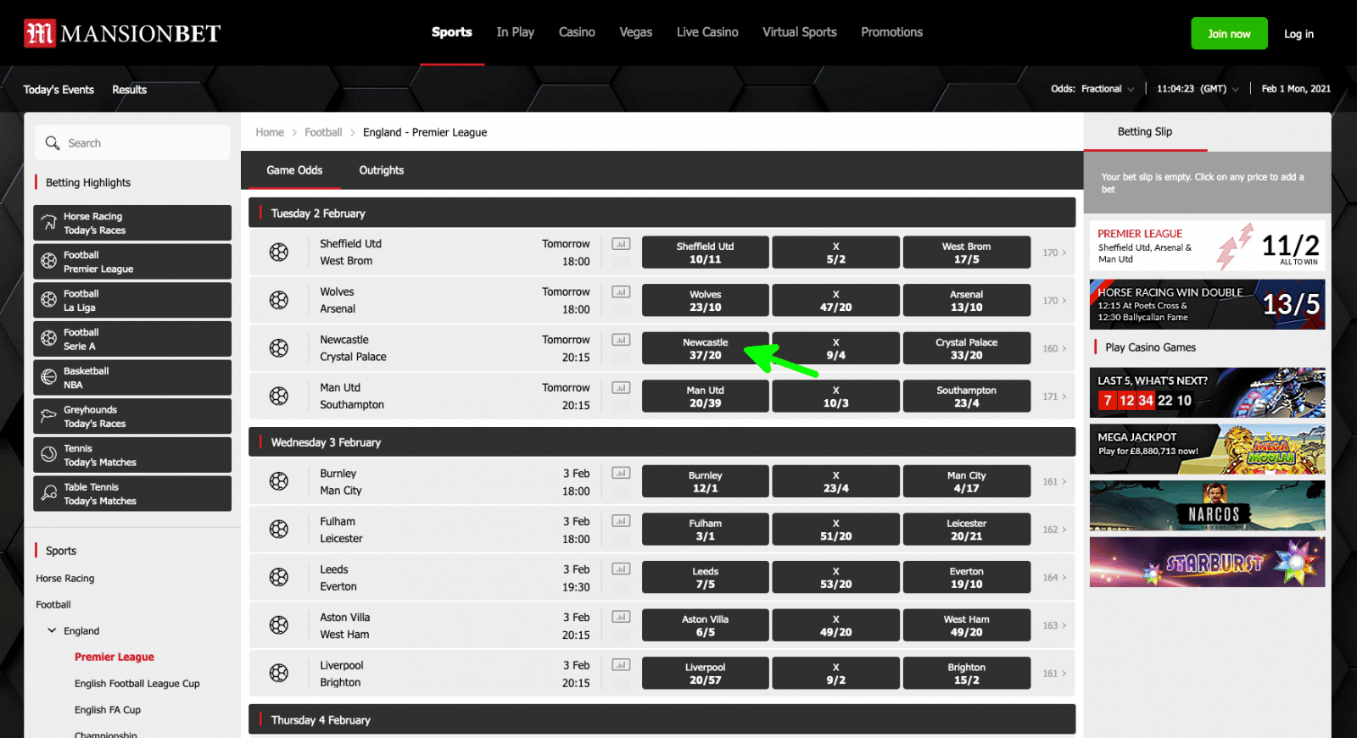
Task: Select the Game Odds tab
Action: pos(294,170)
